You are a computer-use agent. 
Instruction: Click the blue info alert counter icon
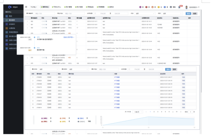pos(165,7)
